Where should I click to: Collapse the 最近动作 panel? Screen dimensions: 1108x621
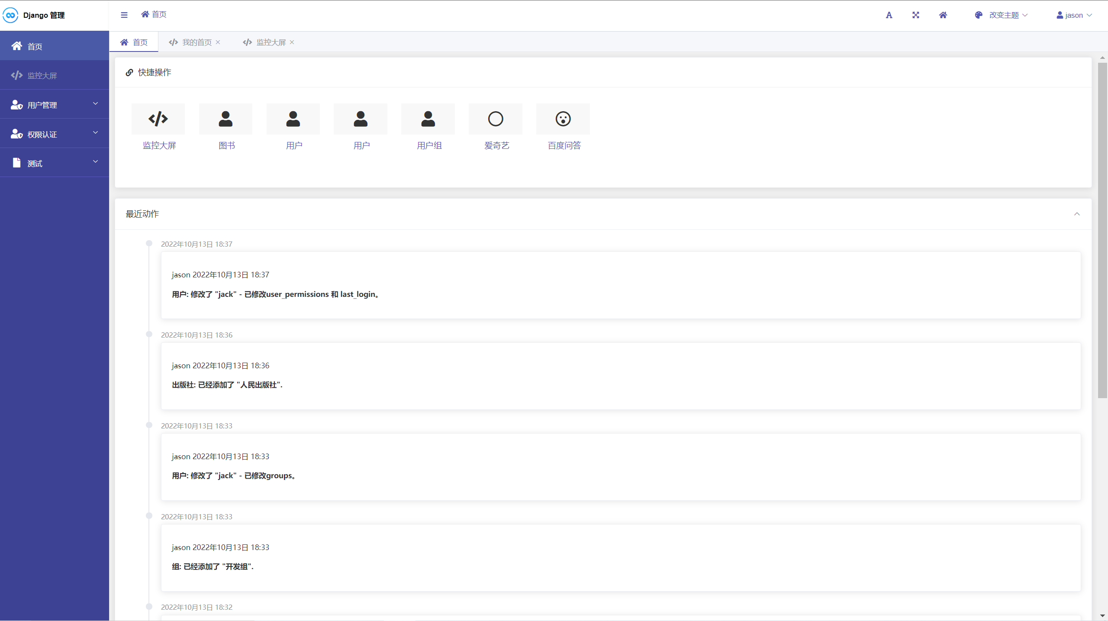point(1077,214)
